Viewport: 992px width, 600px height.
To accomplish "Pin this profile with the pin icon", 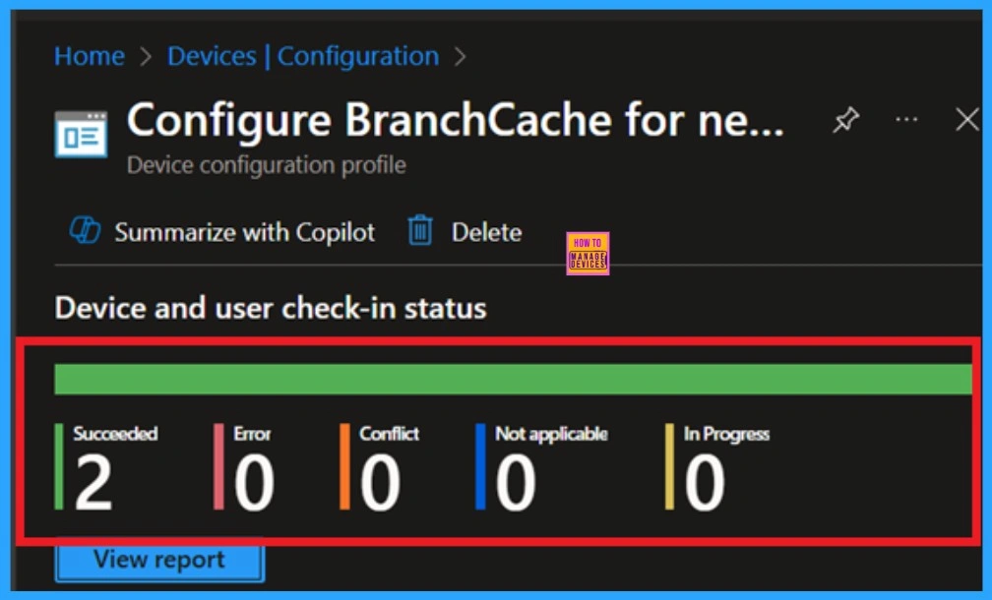I will click(845, 120).
